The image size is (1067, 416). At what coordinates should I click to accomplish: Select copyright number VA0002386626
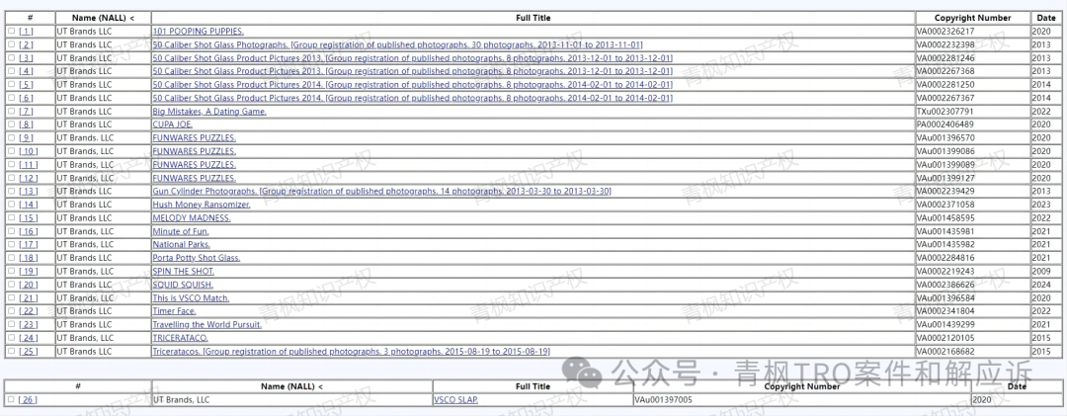tap(945, 285)
